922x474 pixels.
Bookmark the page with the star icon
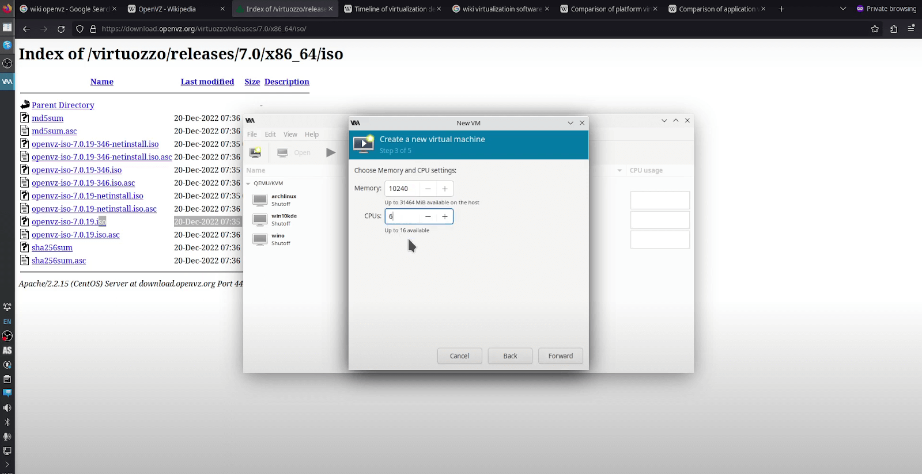875,29
